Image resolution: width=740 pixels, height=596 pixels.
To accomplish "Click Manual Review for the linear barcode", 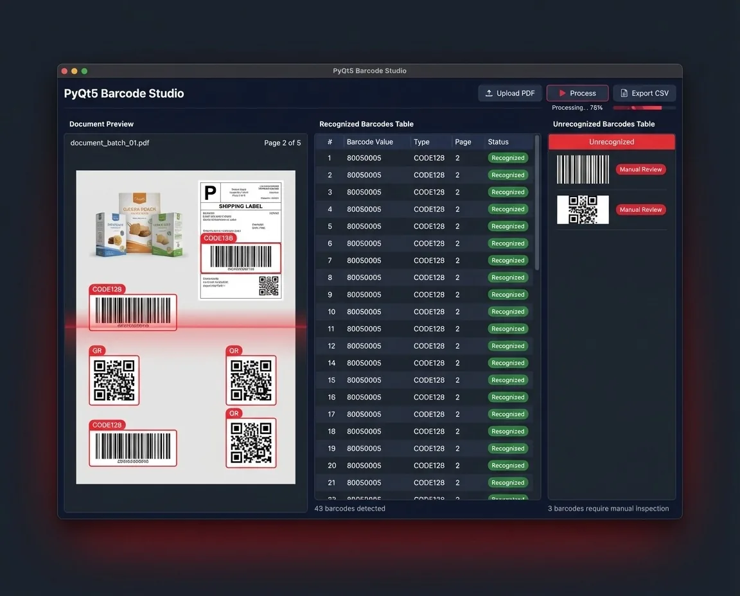I will click(640, 169).
